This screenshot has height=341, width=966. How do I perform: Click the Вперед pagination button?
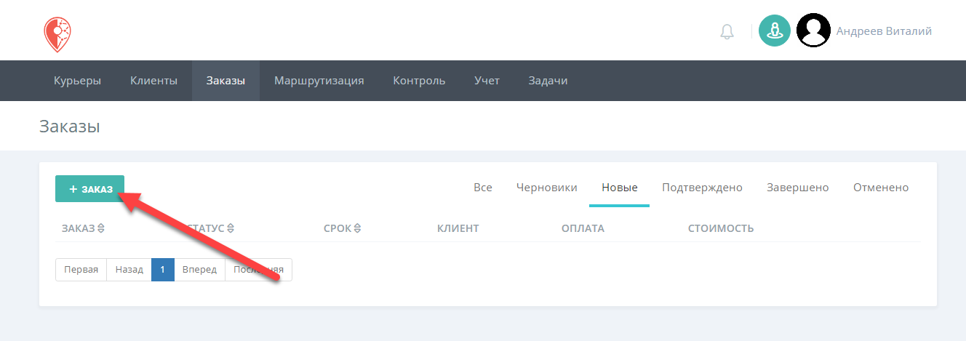[x=200, y=270]
